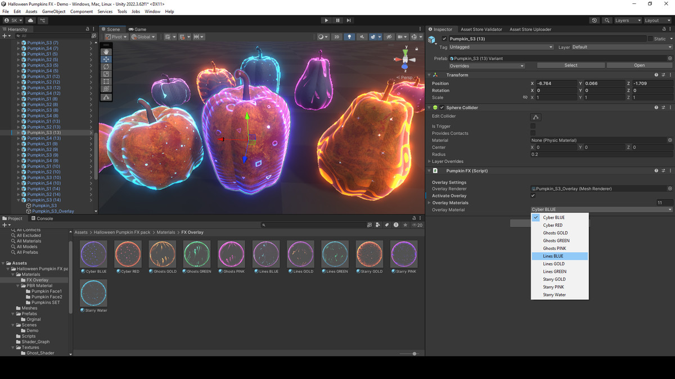Click the Y axis on the scene orientation gizmo
This screenshot has height=379, width=675.
coord(405,52)
